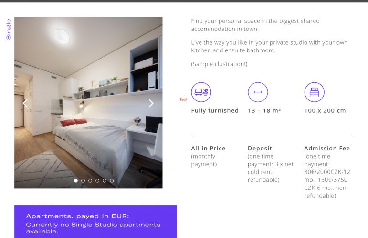Show the last carousel slide
Image resolution: width=368 pixels, height=238 pixels.
click(112, 181)
